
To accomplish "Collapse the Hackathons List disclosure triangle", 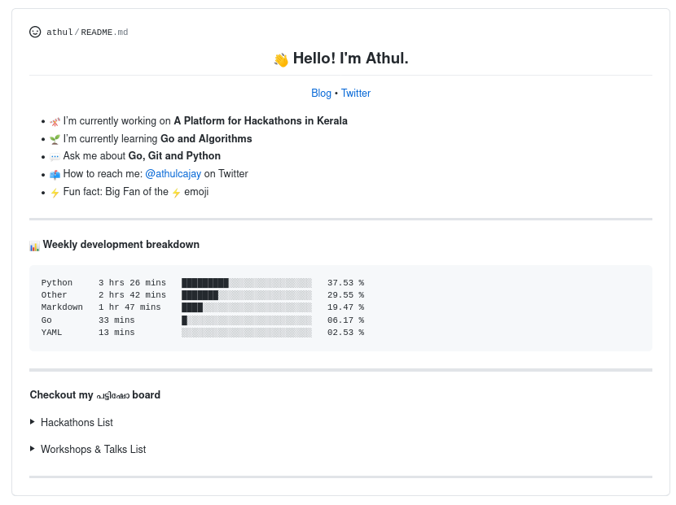I will pos(33,422).
